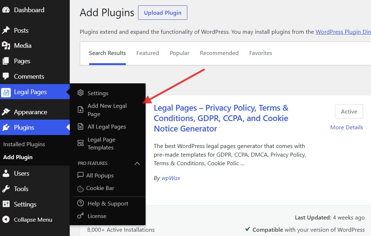Switch to the Search Results tab
Screen dimensions: 371x236
[x=107, y=53]
